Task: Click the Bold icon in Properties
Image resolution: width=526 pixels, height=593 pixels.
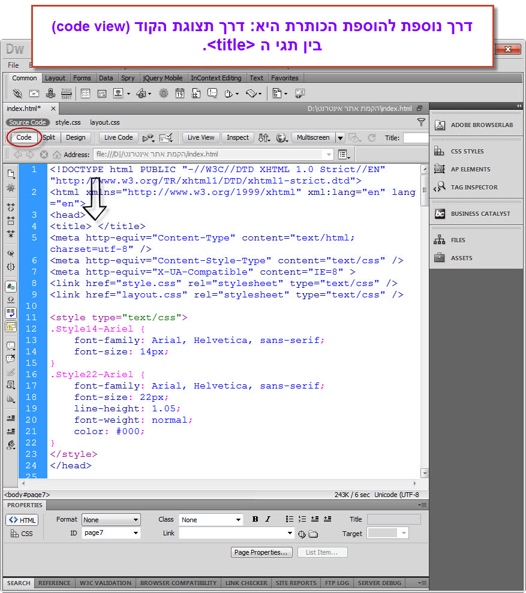Action: (x=255, y=519)
